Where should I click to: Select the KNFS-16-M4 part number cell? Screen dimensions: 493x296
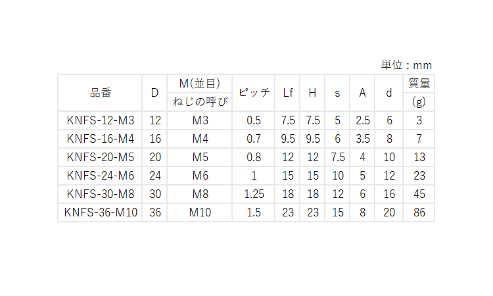(x=101, y=139)
